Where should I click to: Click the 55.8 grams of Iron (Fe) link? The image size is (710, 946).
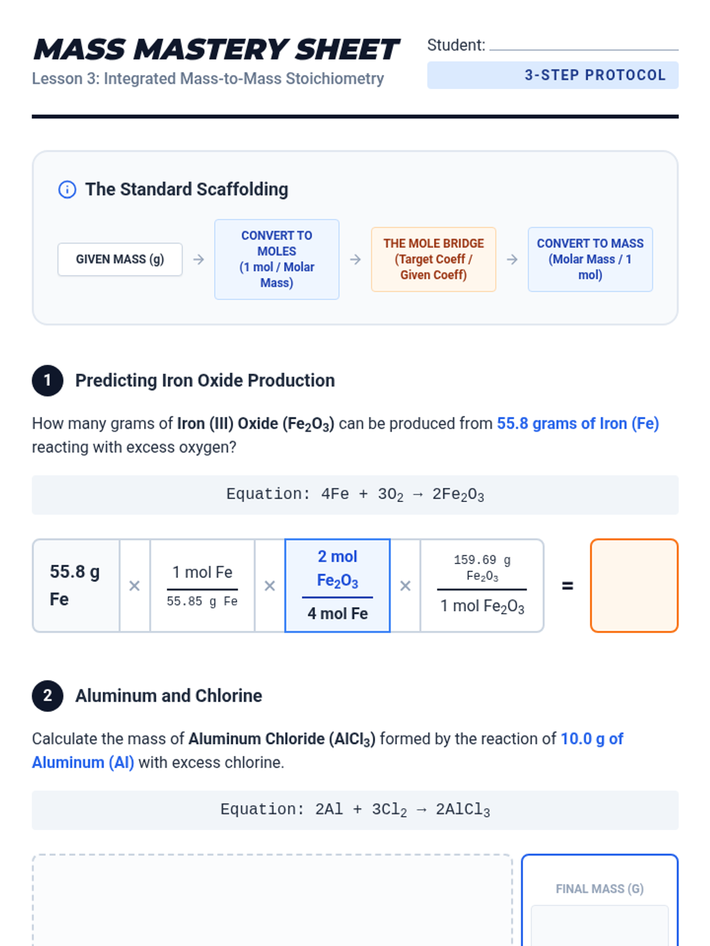(x=578, y=424)
